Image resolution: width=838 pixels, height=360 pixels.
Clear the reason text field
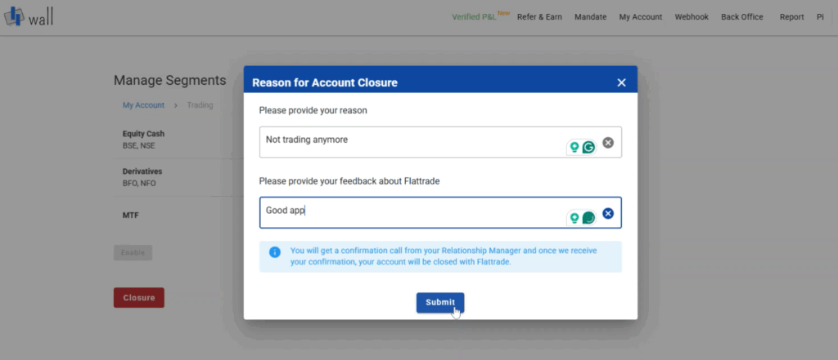point(608,142)
